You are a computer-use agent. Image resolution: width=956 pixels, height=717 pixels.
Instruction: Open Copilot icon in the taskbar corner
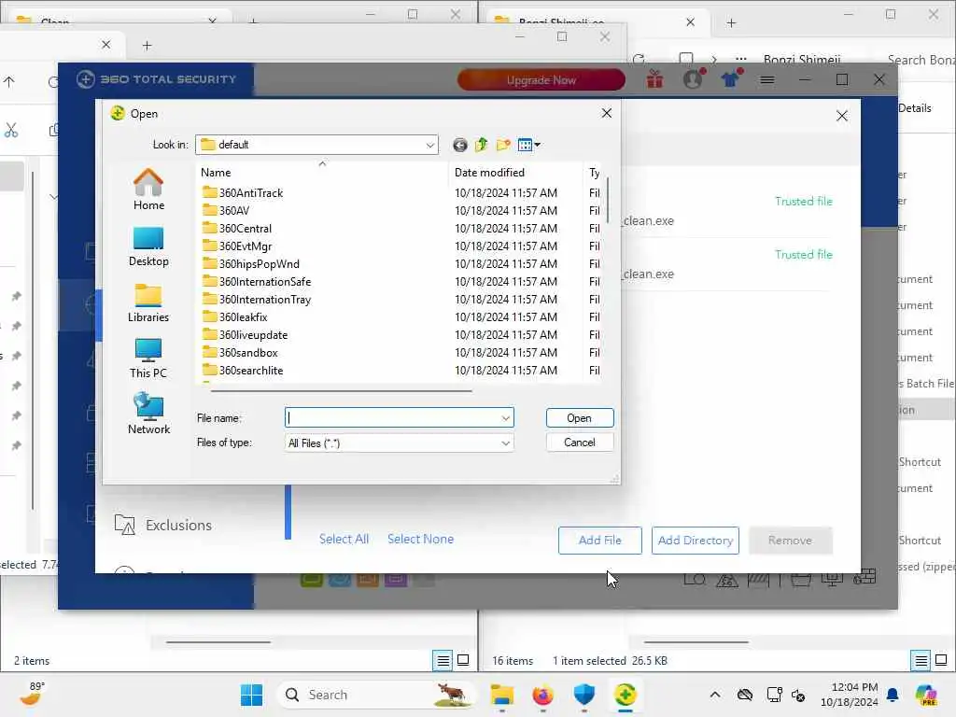coord(926,695)
